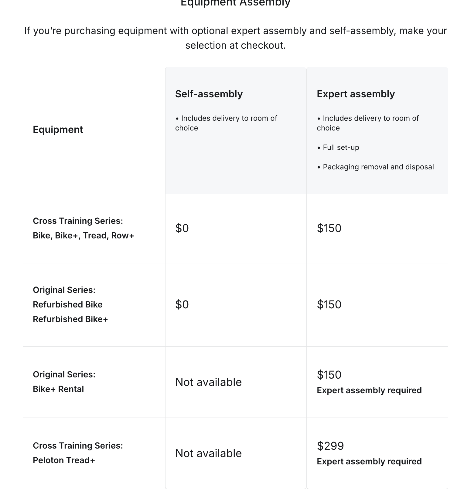
Task: Click the Self-assembly column header
Action: (209, 94)
